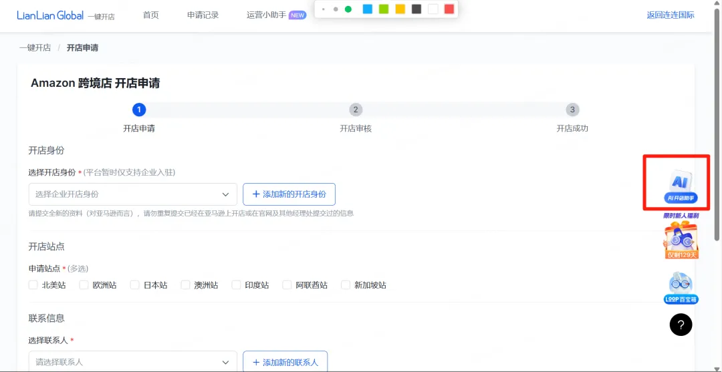Screen dimensions: 722x372
Task: Click the NEW badge beside 运营小助手
Action: pos(297,15)
